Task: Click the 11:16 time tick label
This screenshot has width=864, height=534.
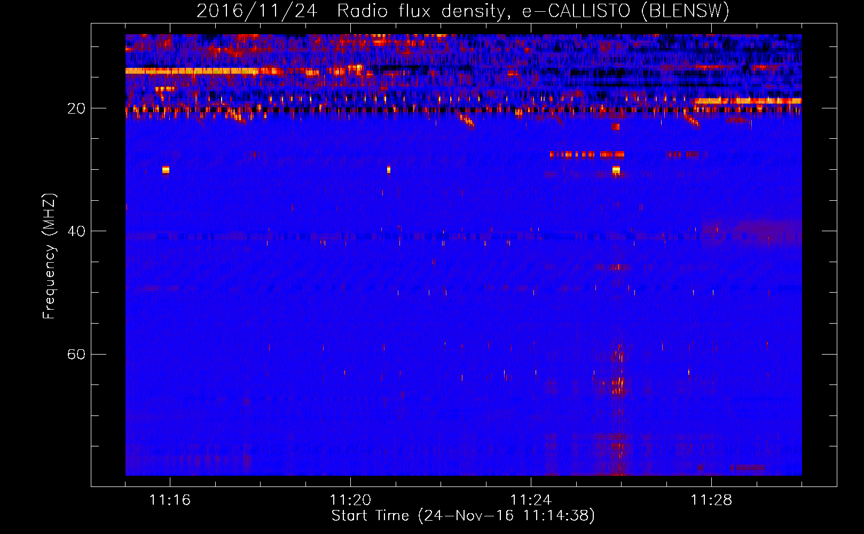Action: pos(170,500)
